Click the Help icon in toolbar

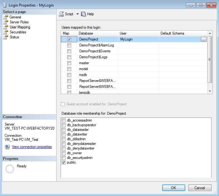[x=83, y=14]
